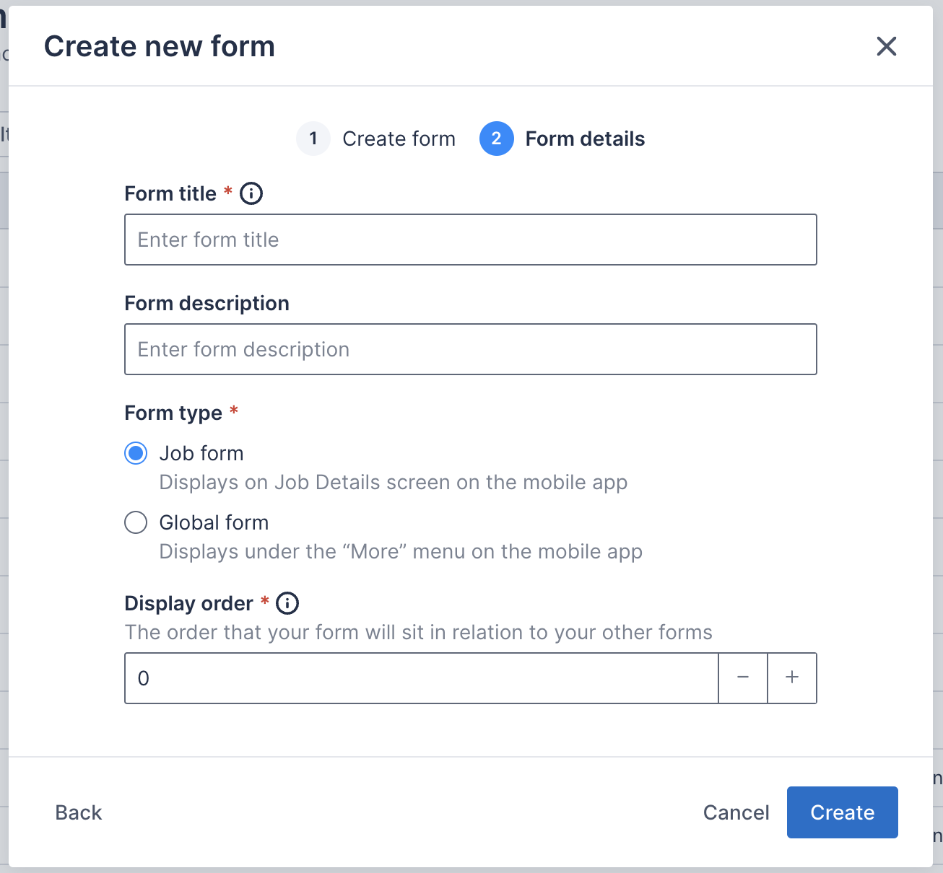Click the Create button

[x=842, y=812]
